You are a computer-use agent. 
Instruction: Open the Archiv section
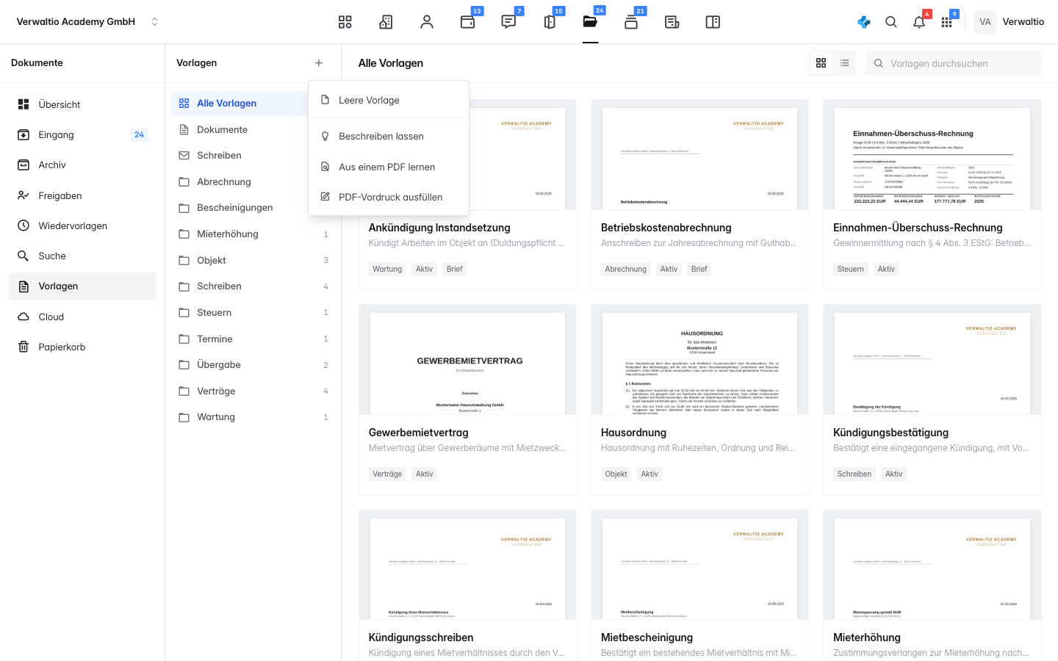tap(82, 165)
